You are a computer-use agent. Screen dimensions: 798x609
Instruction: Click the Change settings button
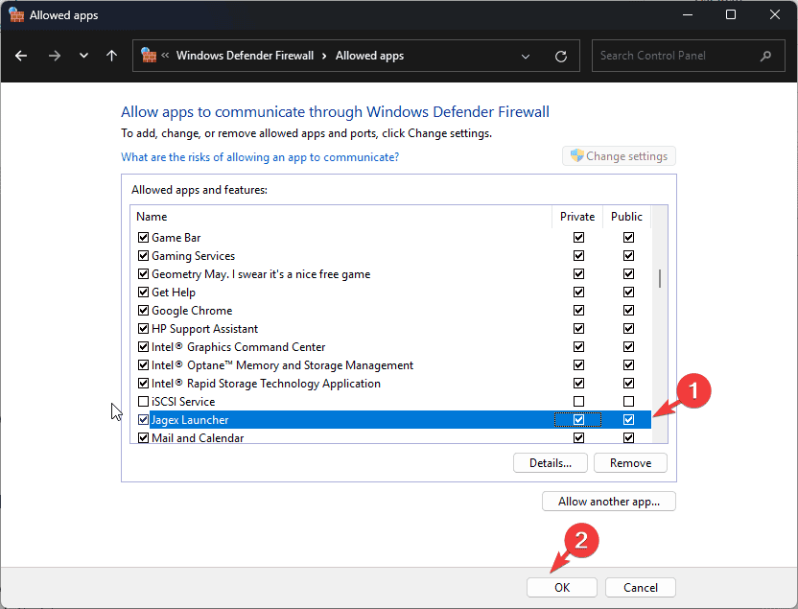click(619, 156)
